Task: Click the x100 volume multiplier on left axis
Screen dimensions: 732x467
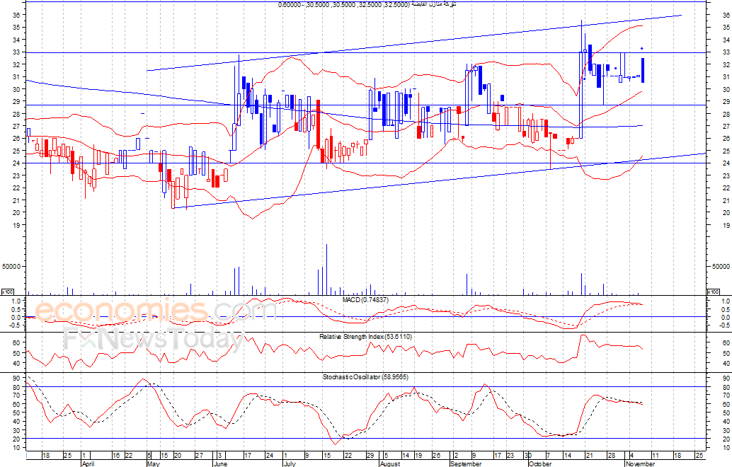Action: 7,292
